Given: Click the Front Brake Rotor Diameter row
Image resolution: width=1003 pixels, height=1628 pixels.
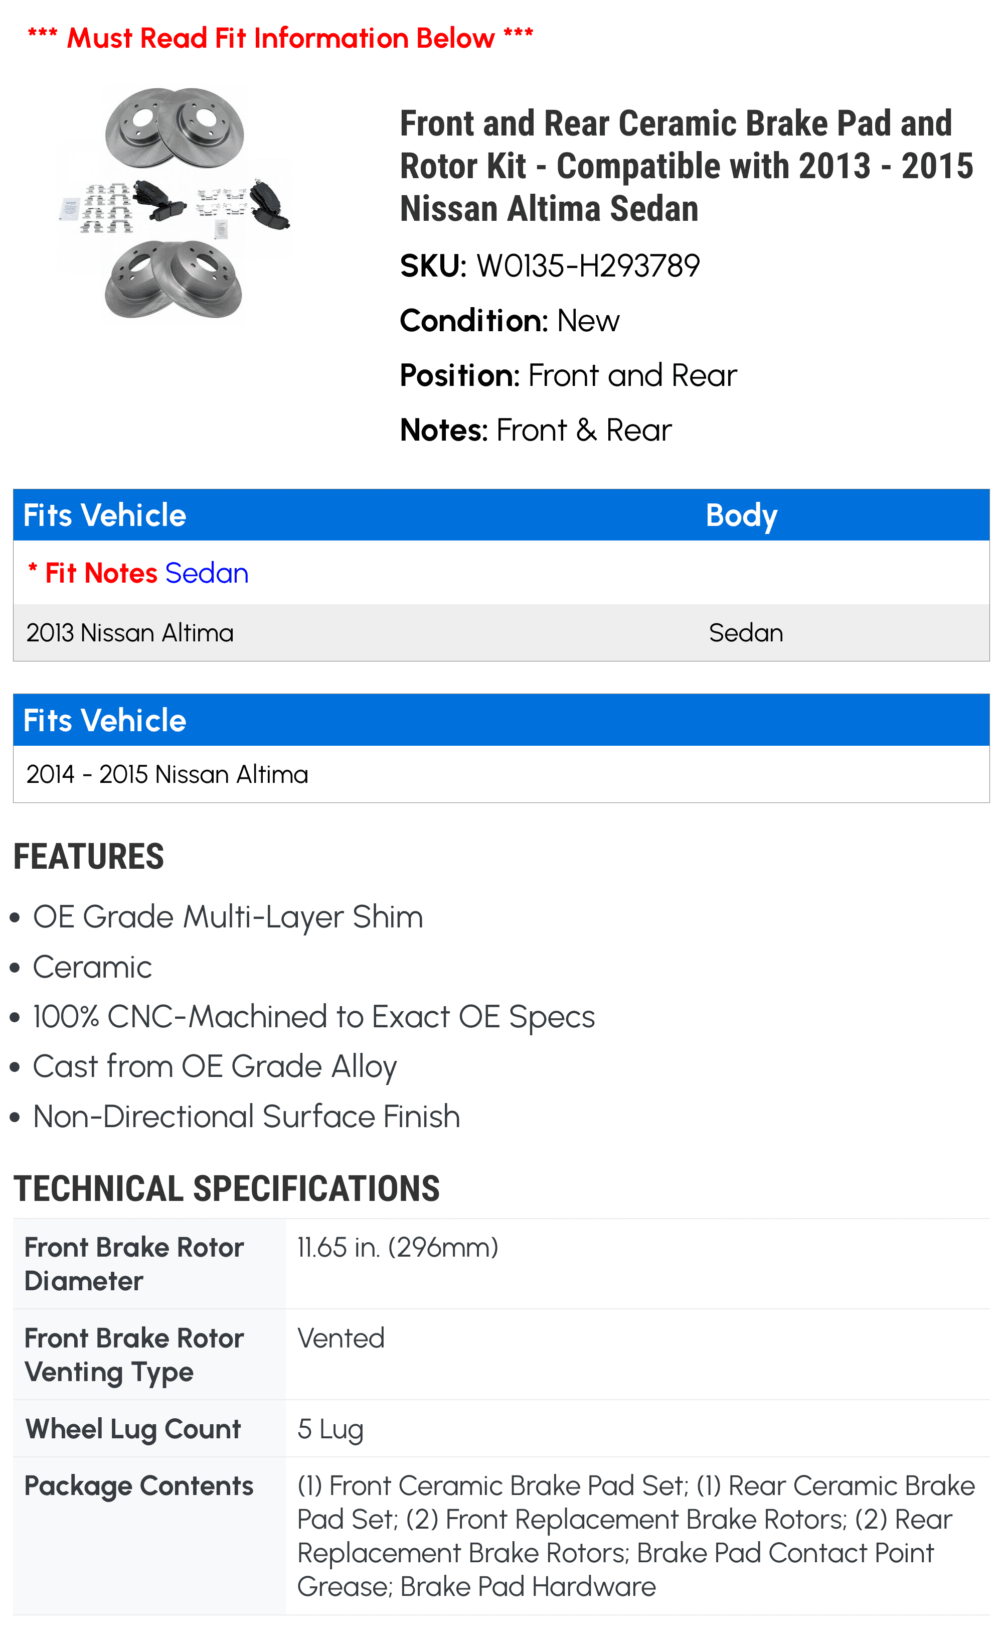Looking at the screenshot, I should [501, 1264].
